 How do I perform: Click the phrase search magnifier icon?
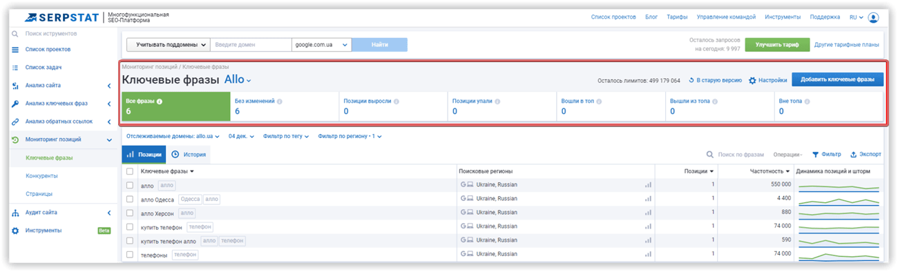[709, 155]
